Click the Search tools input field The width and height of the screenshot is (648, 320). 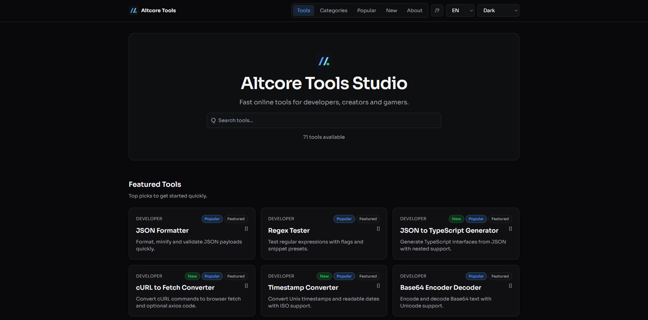(324, 120)
